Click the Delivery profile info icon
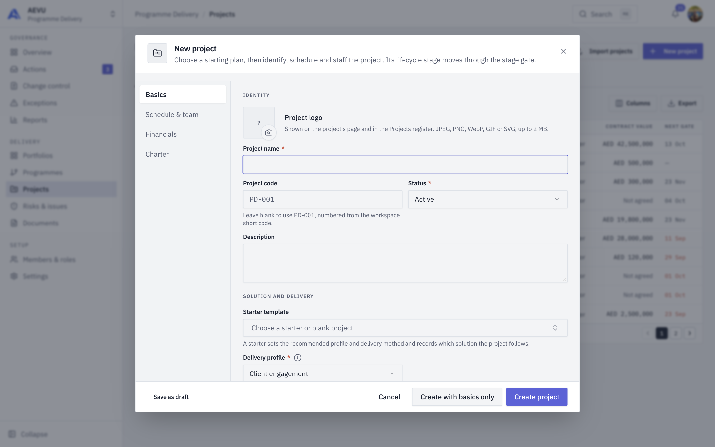 [x=298, y=358]
